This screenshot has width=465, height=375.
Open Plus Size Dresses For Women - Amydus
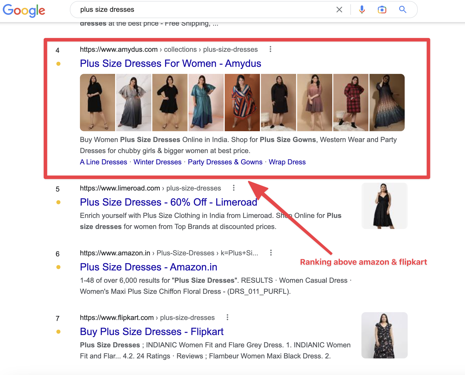170,64
